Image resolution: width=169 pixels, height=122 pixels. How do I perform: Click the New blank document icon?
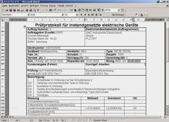pos(3,10)
